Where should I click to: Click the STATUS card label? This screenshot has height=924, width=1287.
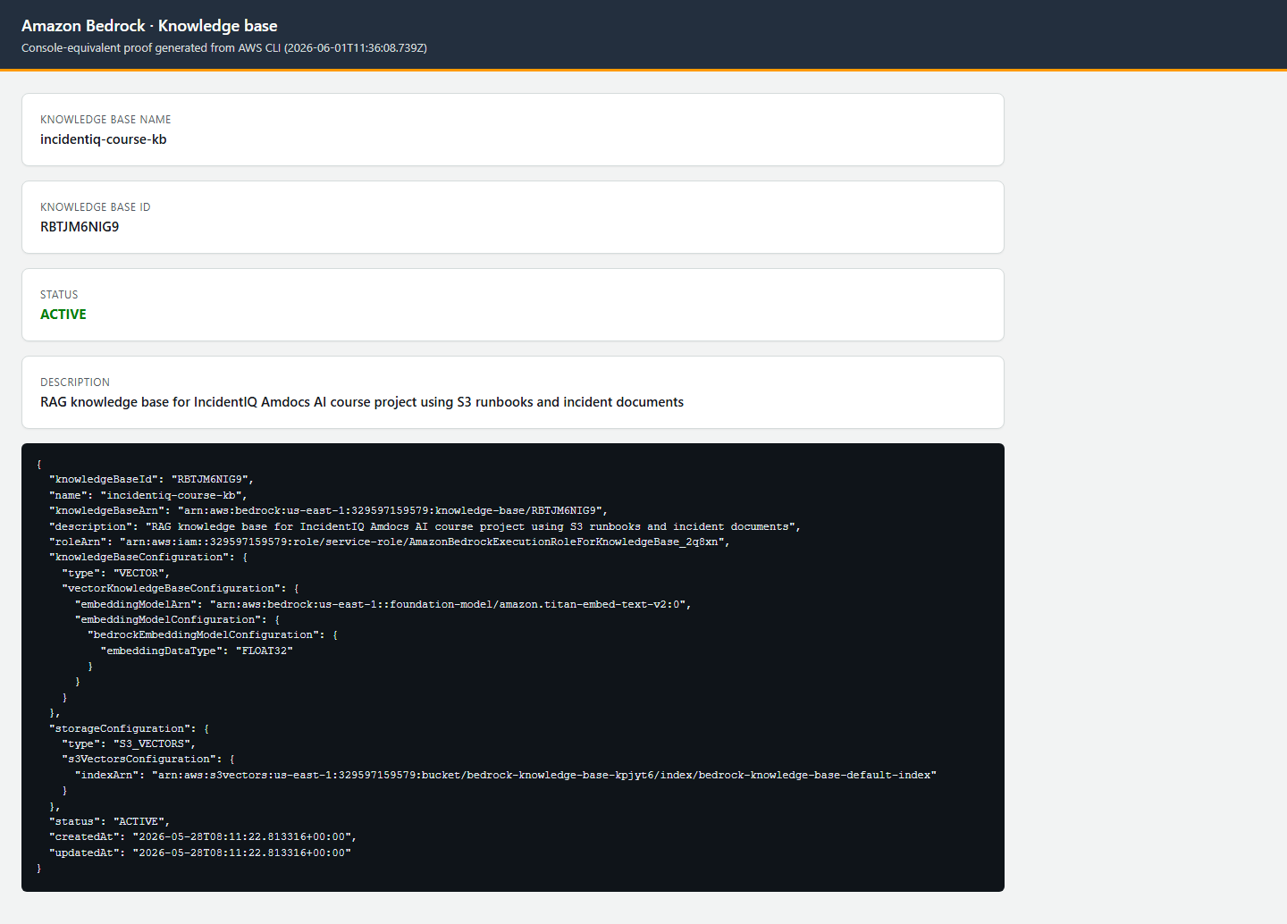click(59, 295)
